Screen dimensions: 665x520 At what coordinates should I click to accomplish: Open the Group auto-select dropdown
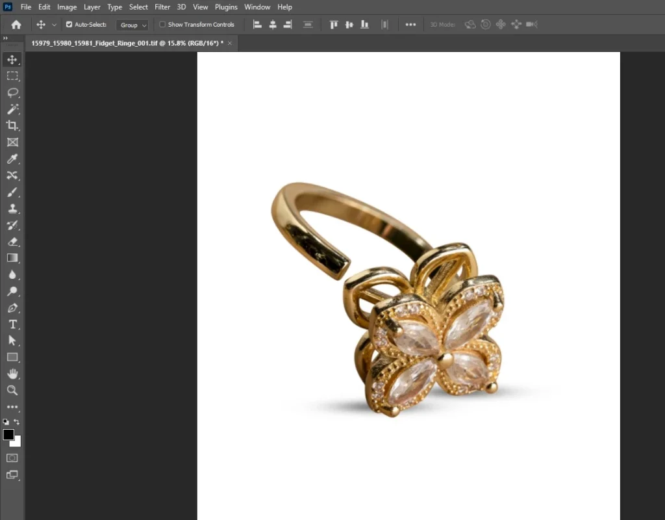pyautogui.click(x=132, y=25)
